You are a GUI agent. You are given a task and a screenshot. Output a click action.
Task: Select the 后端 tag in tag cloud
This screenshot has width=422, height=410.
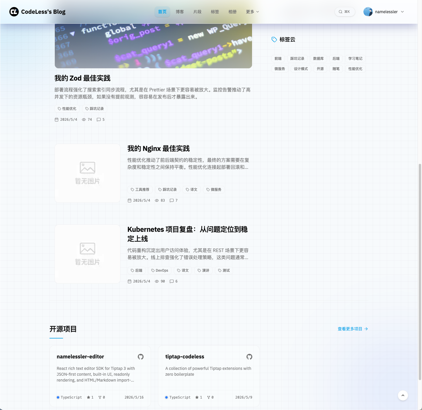[x=336, y=59]
